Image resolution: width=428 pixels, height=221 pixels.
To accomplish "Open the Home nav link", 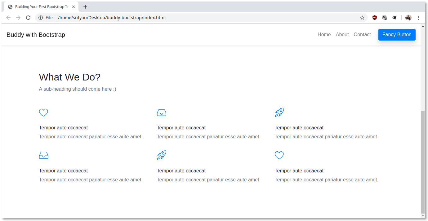I will (x=324, y=35).
